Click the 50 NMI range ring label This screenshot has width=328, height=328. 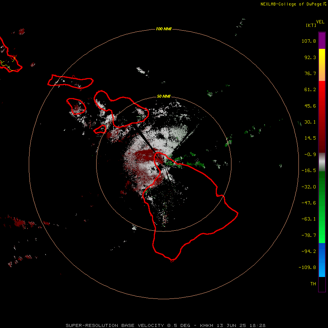(164, 97)
